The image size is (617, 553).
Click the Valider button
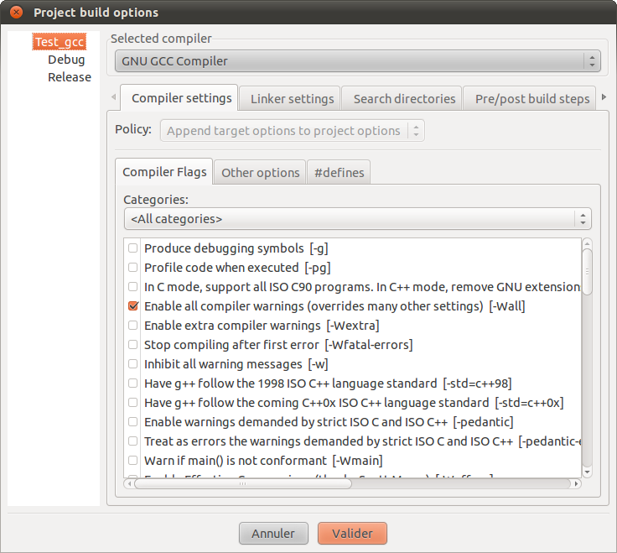coord(352,534)
